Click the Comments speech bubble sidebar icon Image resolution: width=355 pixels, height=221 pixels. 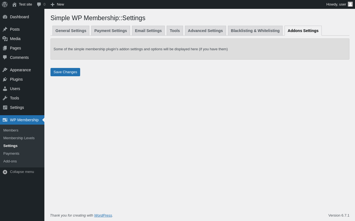5,57
